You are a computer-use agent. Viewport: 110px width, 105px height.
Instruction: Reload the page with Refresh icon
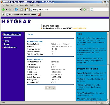[x=16, y=9]
